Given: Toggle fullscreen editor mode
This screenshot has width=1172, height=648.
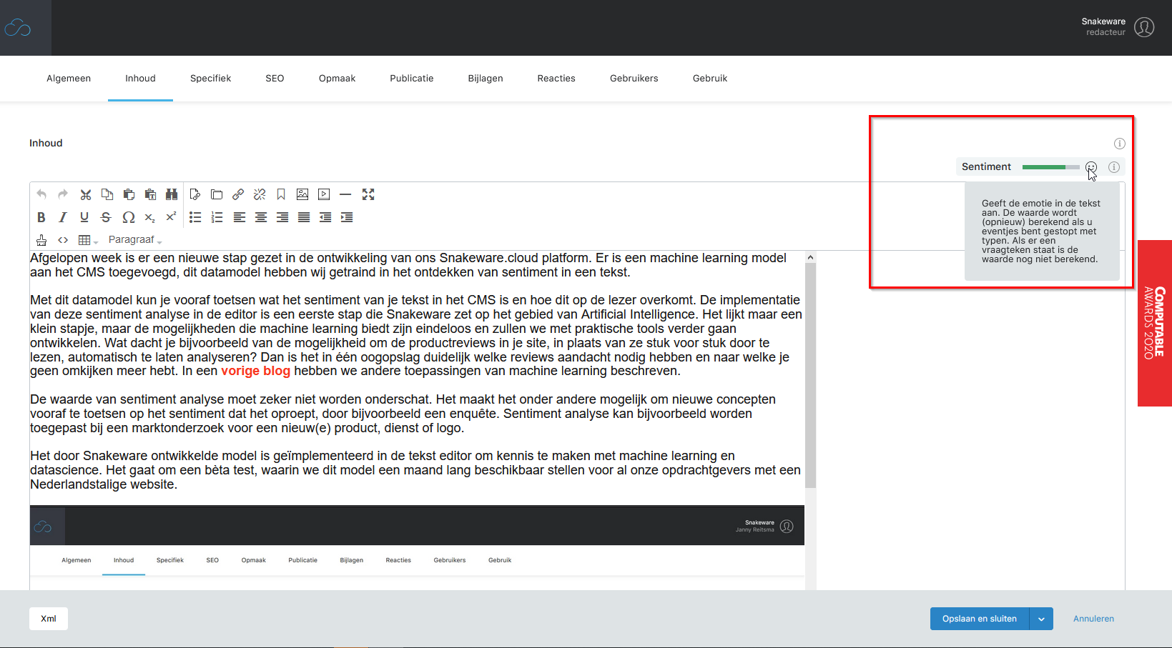Looking at the screenshot, I should pyautogui.click(x=368, y=194).
